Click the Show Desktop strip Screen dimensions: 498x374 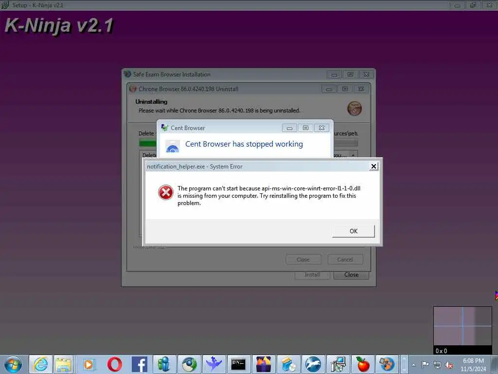pos(496,364)
